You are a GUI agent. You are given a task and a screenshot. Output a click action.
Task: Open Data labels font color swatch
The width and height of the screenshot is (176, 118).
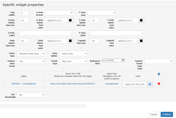click(70, 41)
